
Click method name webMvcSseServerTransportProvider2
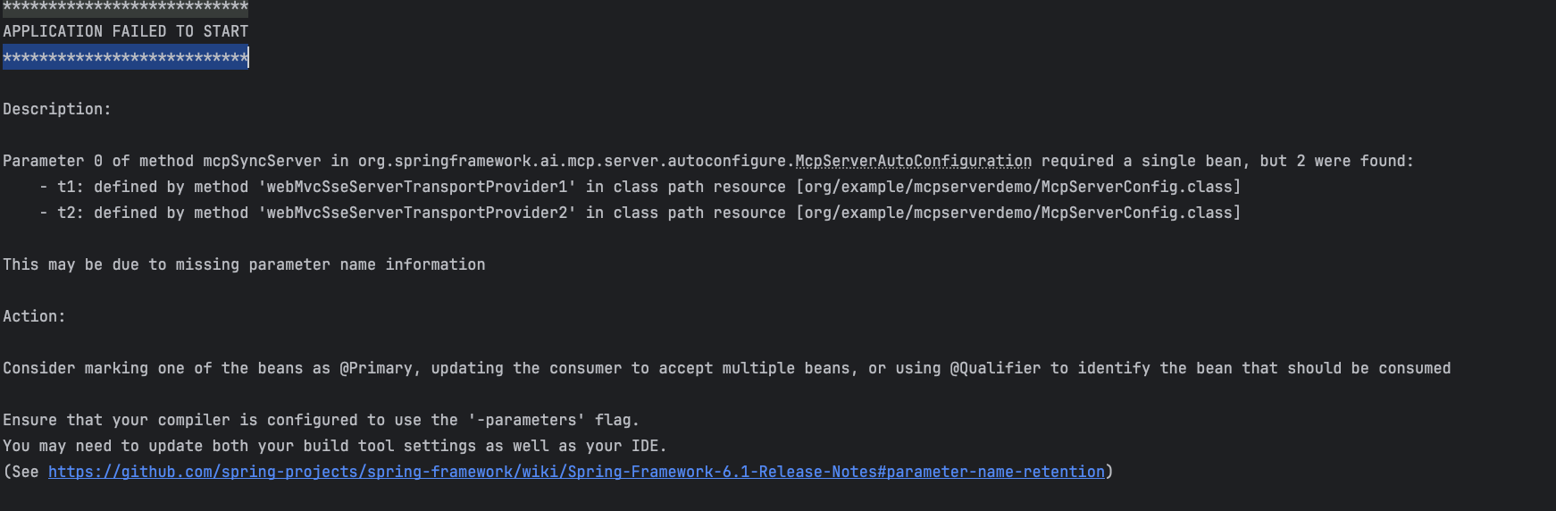pyautogui.click(x=417, y=213)
